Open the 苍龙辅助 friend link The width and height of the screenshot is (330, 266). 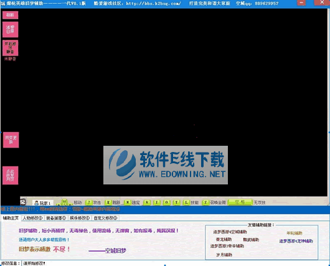(x=224, y=239)
